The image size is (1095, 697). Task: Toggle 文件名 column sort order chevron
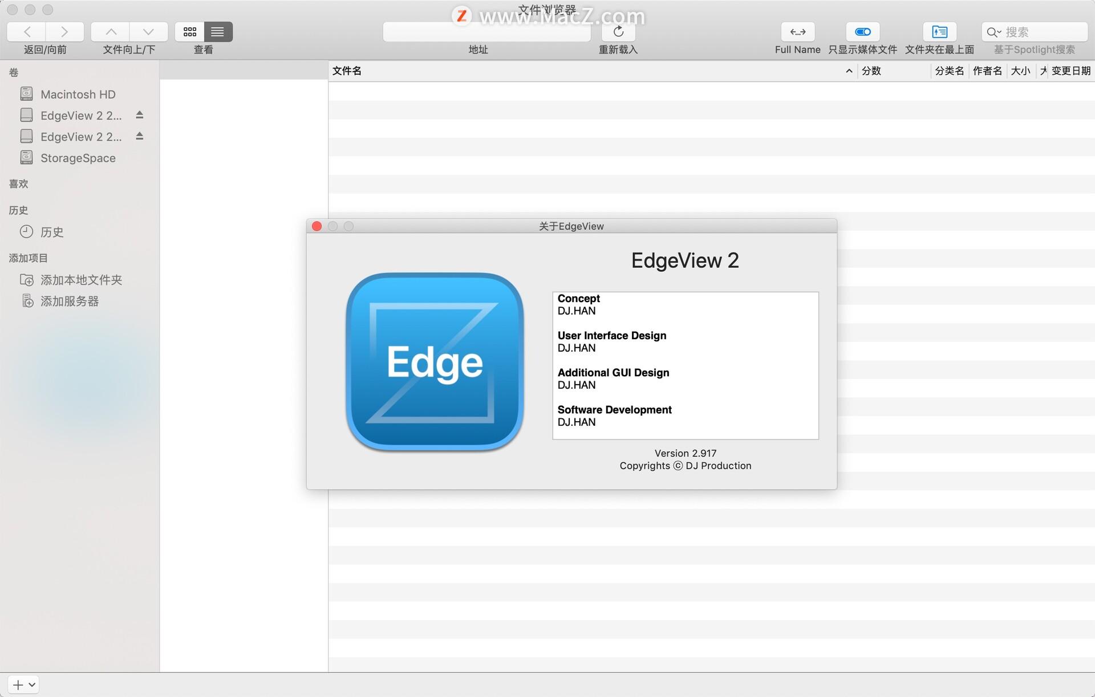848,71
